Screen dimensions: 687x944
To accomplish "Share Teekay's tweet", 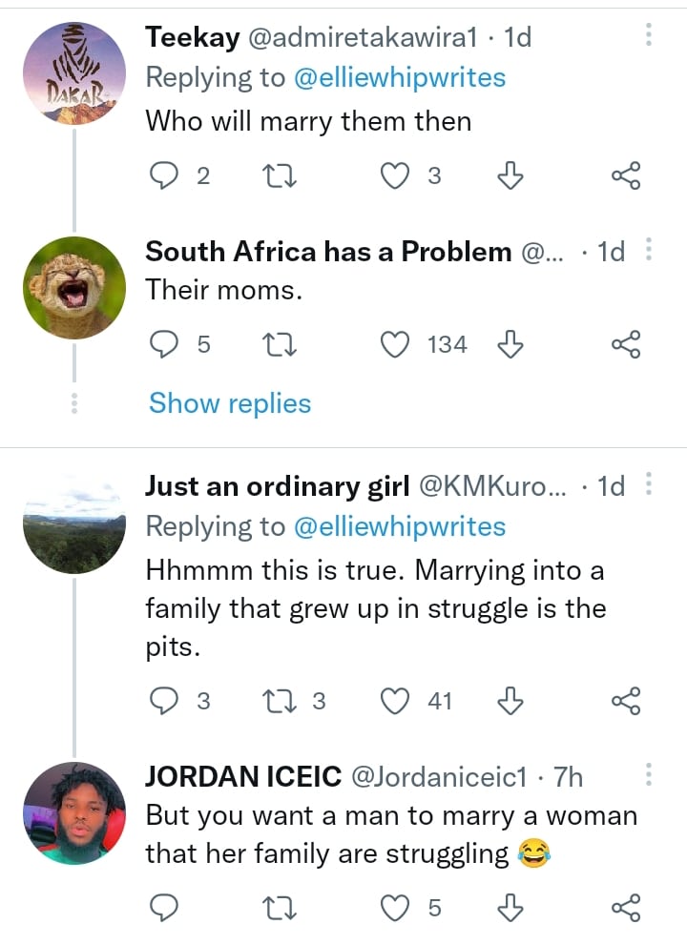I will (625, 175).
